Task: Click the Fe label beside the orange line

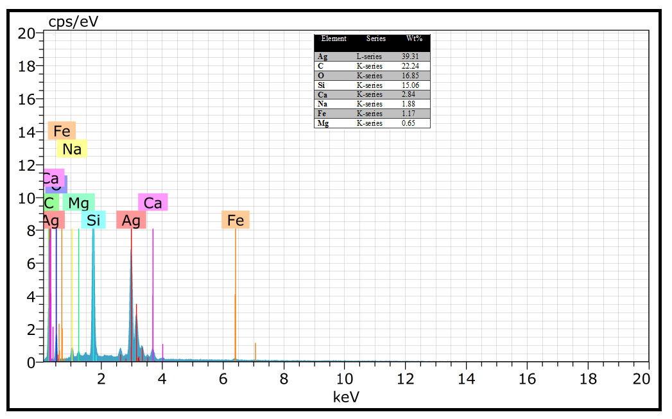Action: (x=236, y=220)
